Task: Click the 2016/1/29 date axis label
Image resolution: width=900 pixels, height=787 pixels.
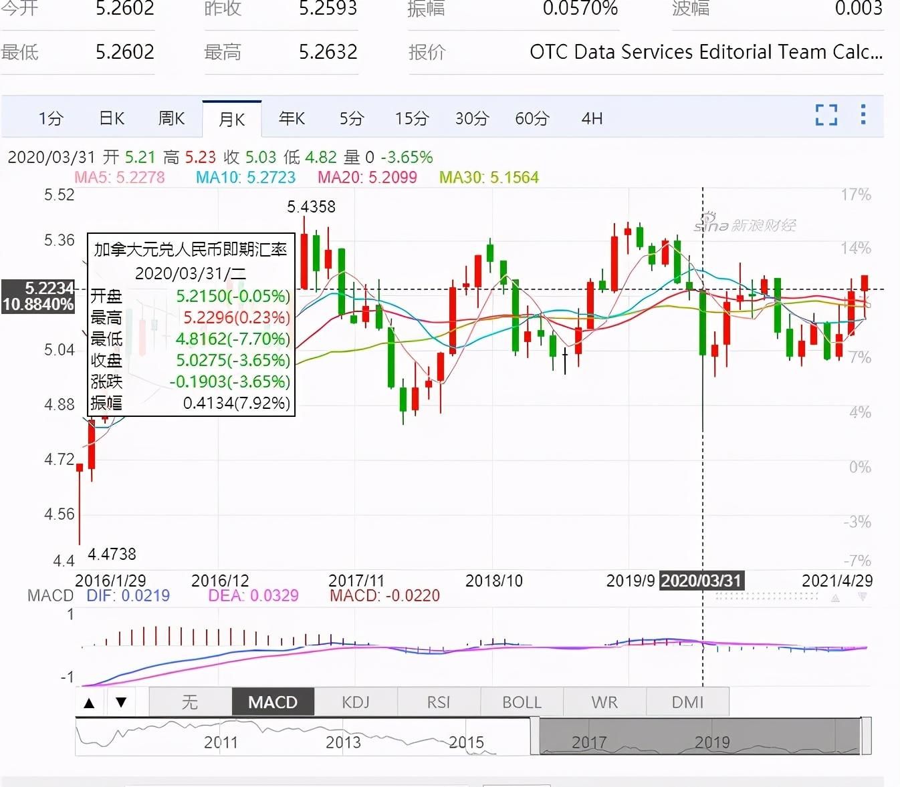Action: (110, 581)
